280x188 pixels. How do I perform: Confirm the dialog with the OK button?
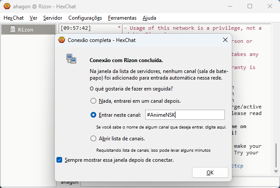tap(210, 173)
